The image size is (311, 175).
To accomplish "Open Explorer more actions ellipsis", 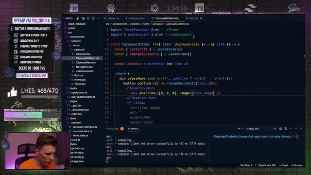I will [x=98, y=18].
